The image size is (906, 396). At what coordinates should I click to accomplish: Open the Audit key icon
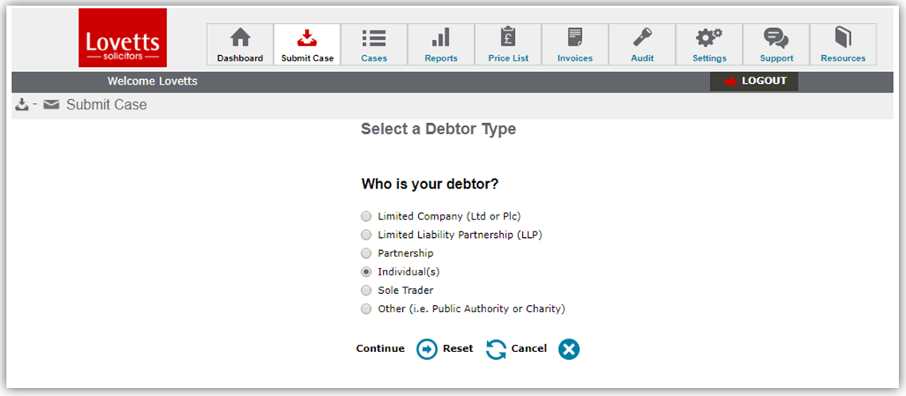tap(642, 38)
